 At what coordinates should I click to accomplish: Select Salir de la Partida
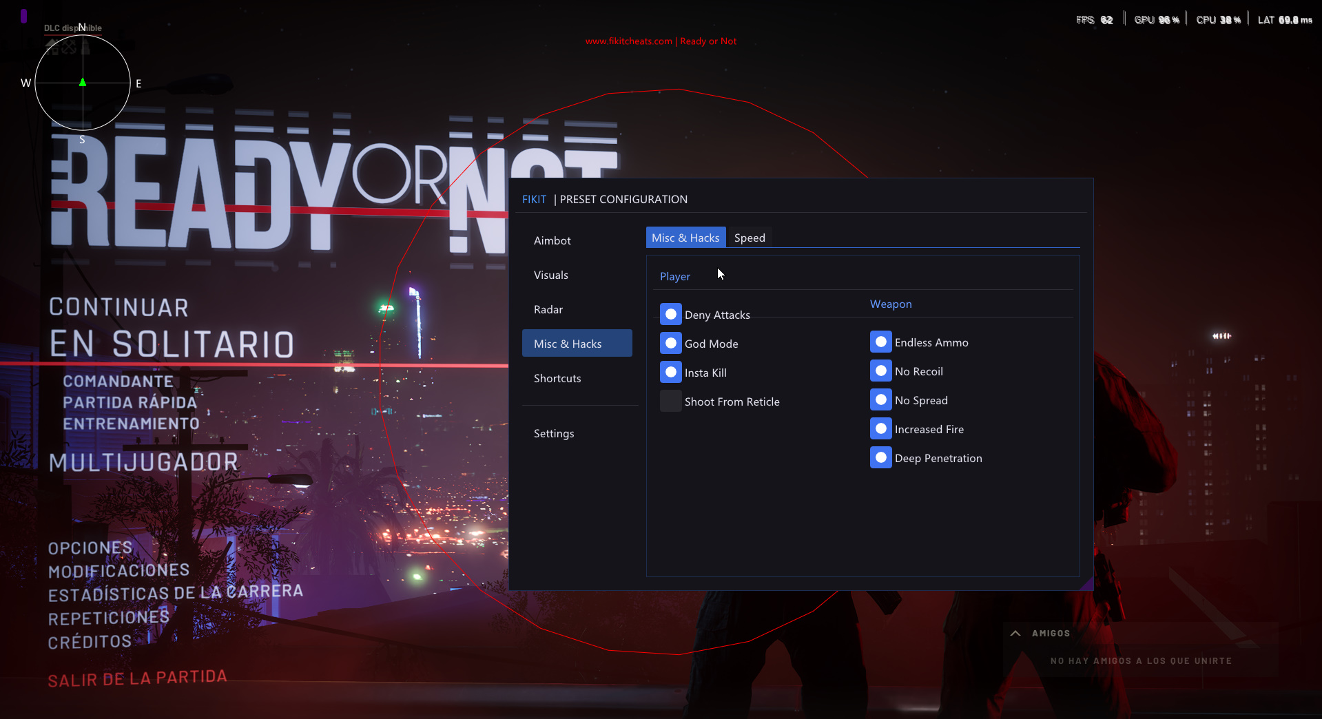point(136,678)
